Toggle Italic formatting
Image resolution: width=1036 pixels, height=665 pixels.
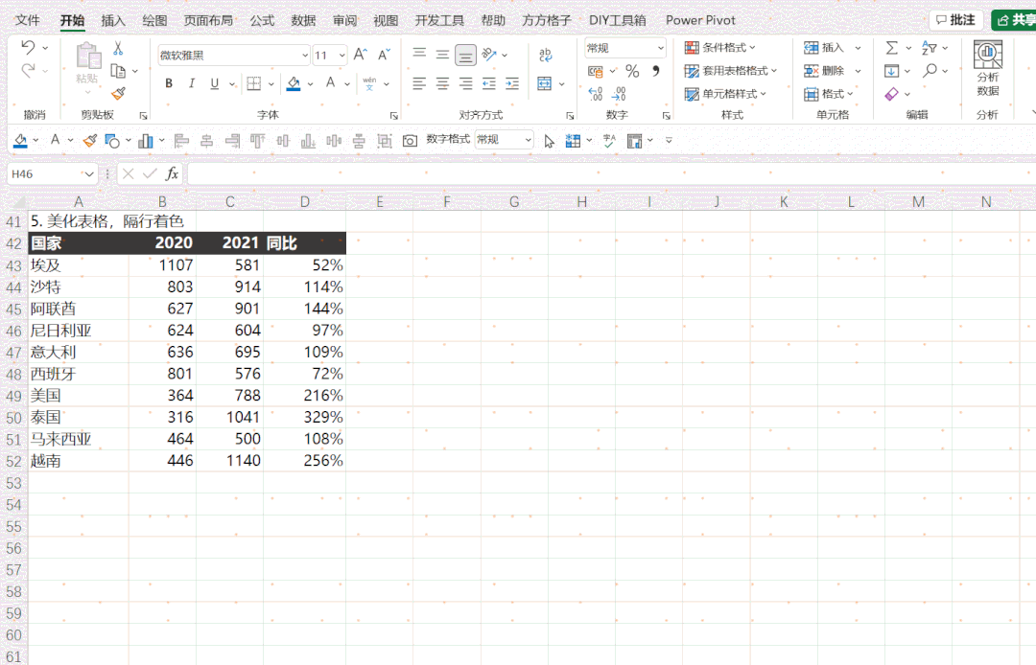point(192,83)
